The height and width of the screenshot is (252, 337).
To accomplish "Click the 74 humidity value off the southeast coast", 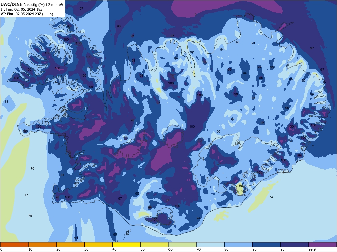I will 271,197.
